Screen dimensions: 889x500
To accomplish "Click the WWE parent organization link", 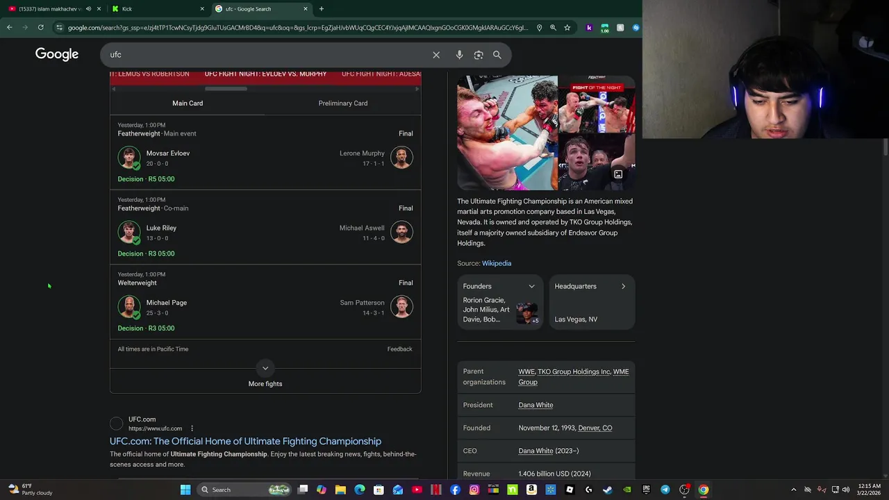I will click(526, 372).
